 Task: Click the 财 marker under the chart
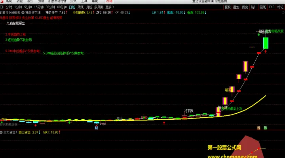(96, 128)
